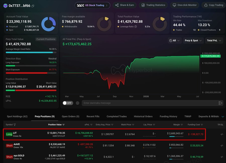Click the wallet avatar icon
Screen dimensions: 226x163
(x=5, y=6)
